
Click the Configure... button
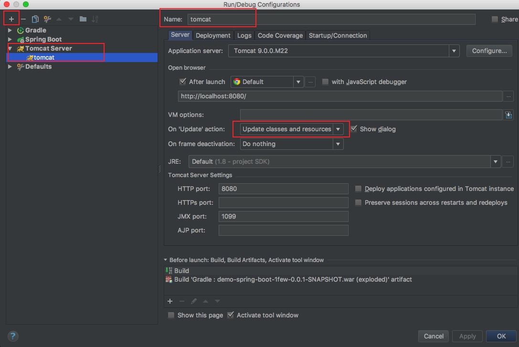click(489, 51)
